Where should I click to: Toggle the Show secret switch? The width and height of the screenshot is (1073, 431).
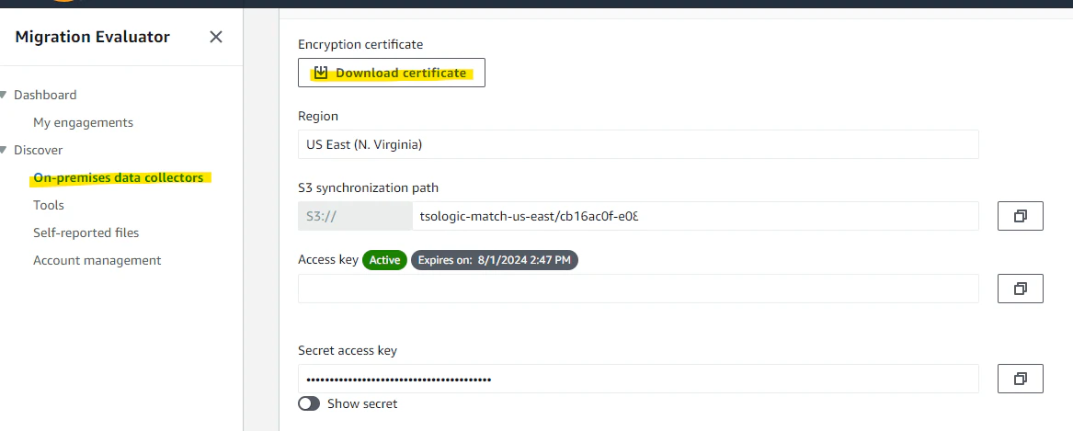pyautogui.click(x=309, y=403)
